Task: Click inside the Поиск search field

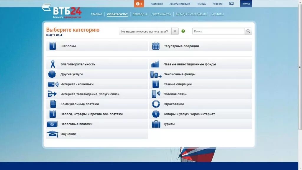Action: pyautogui.click(x=218, y=31)
